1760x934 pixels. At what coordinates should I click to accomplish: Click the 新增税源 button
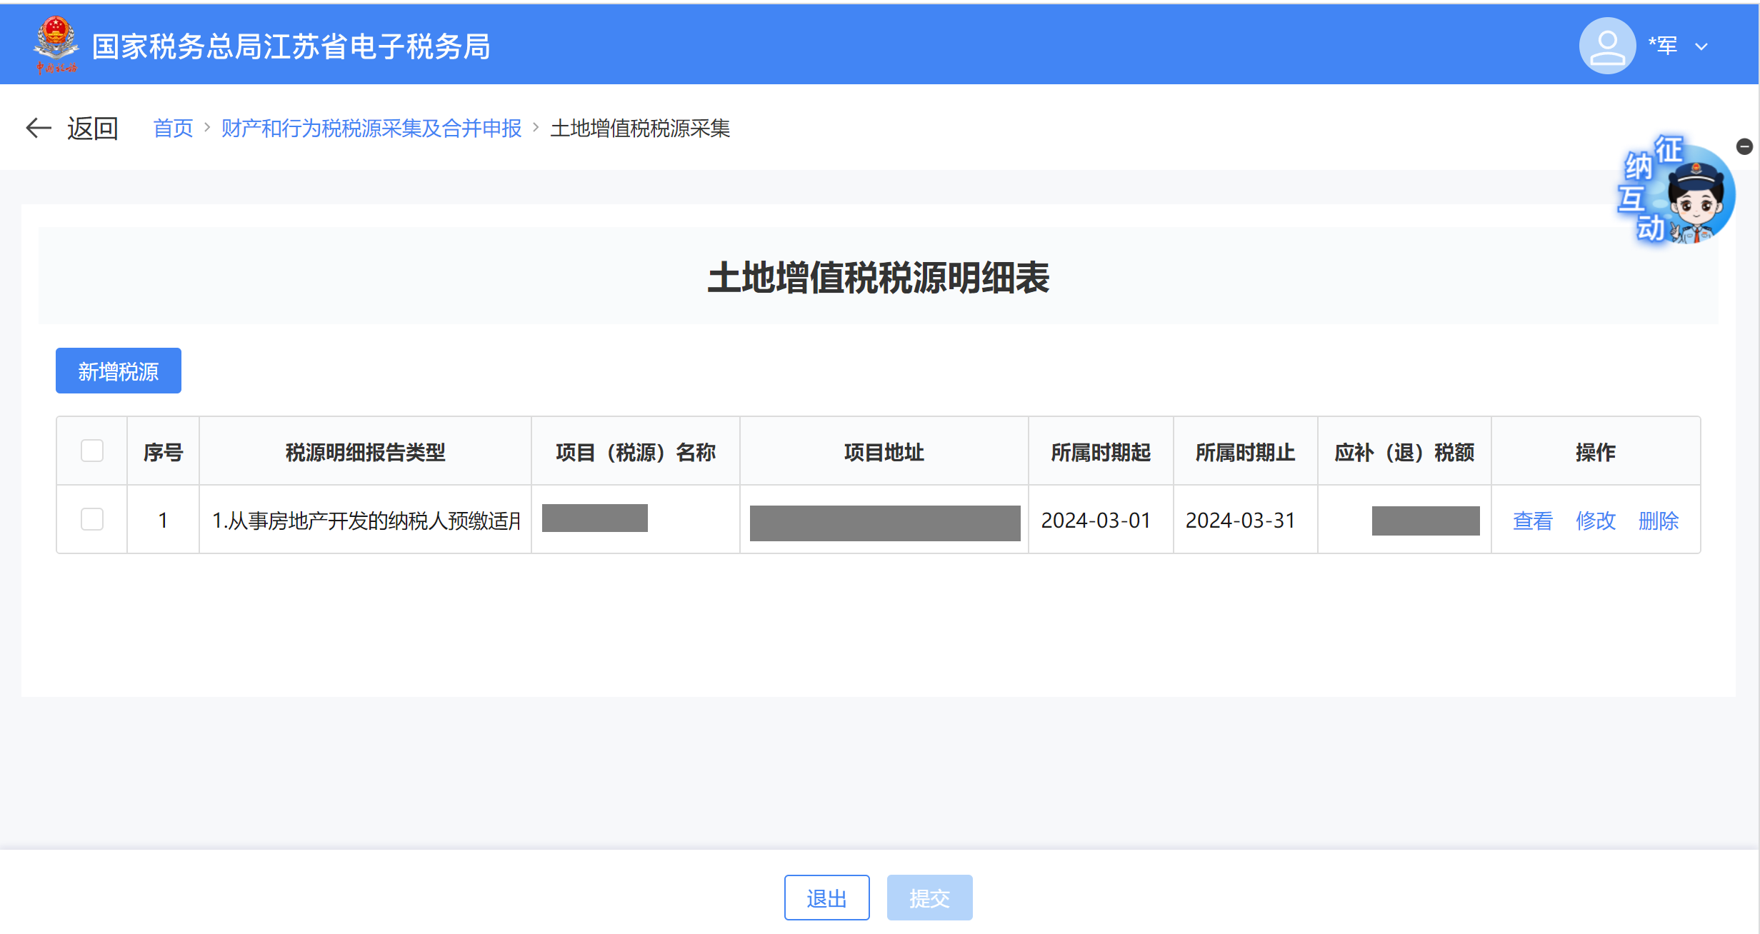coord(119,371)
